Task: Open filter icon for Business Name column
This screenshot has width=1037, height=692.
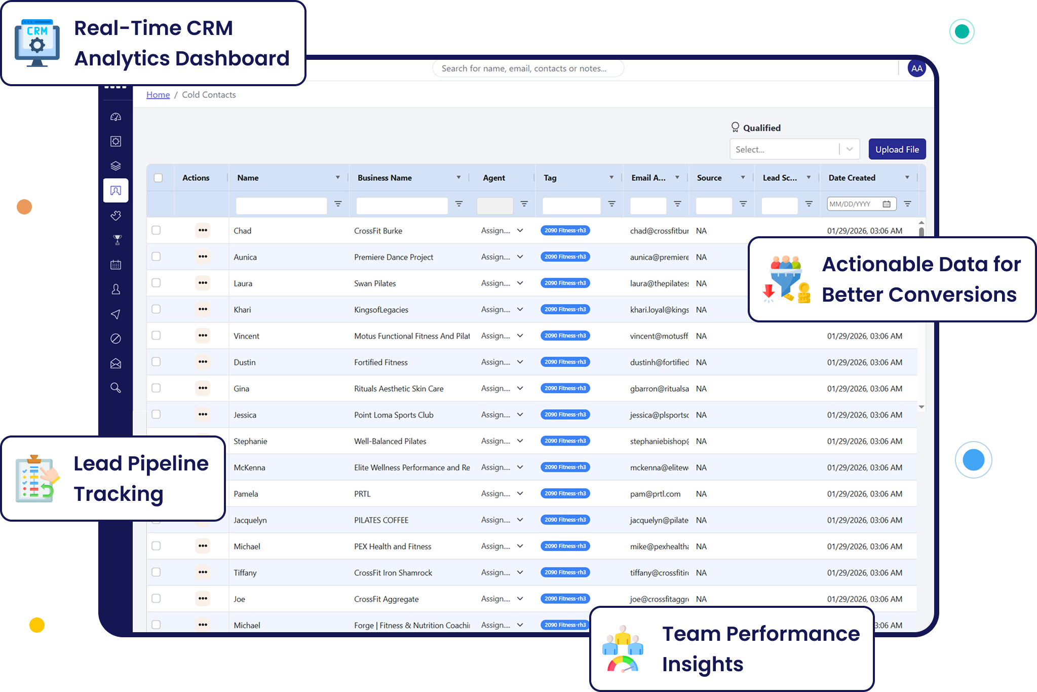Action: tap(458, 204)
